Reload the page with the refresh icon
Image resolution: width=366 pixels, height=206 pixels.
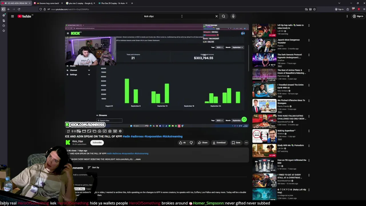tap(19, 9)
